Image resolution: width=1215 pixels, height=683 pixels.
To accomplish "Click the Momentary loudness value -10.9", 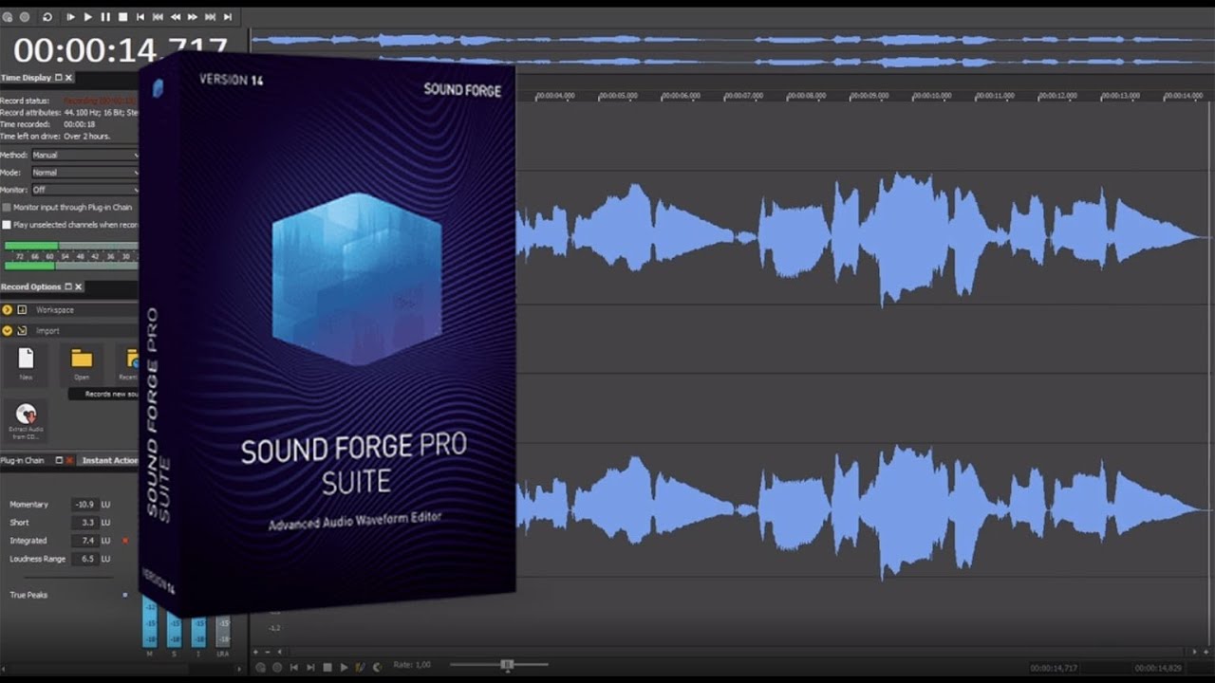I will point(85,505).
